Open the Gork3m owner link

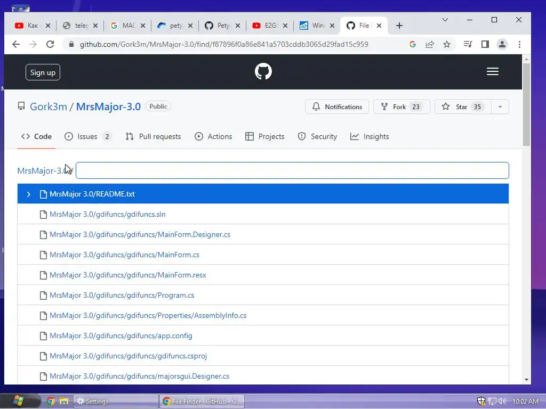point(49,107)
